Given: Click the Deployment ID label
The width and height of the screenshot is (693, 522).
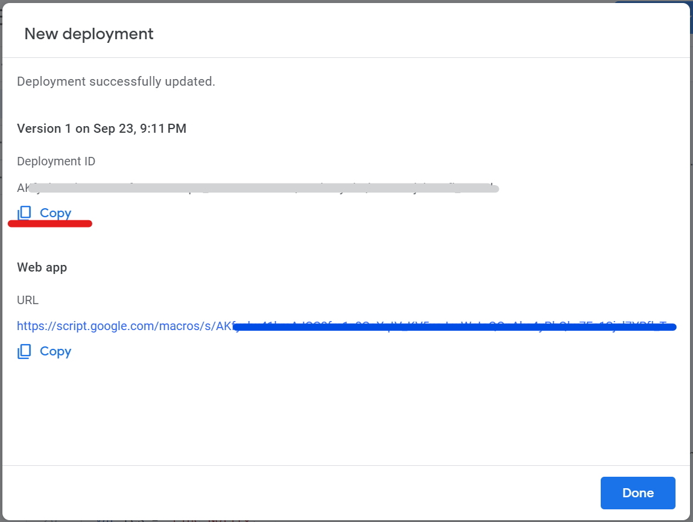Looking at the screenshot, I should tap(56, 161).
